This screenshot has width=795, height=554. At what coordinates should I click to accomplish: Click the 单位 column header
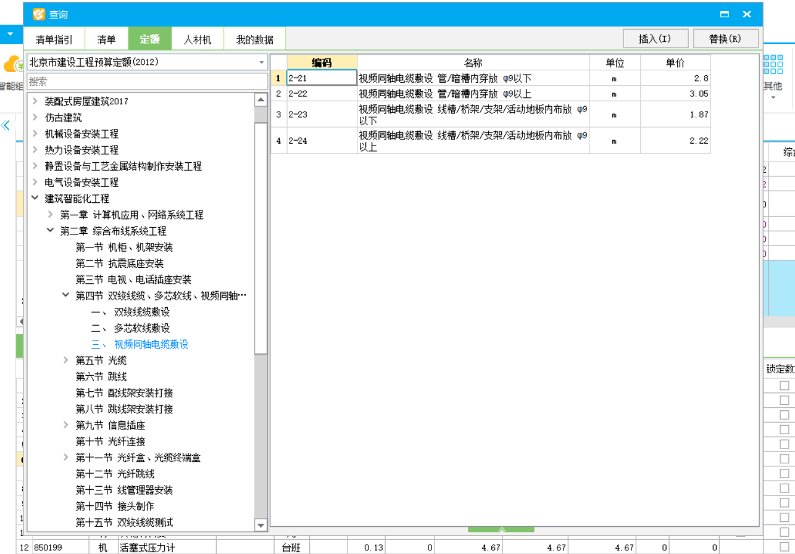click(615, 62)
